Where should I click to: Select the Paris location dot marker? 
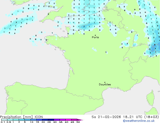tap(95, 35)
